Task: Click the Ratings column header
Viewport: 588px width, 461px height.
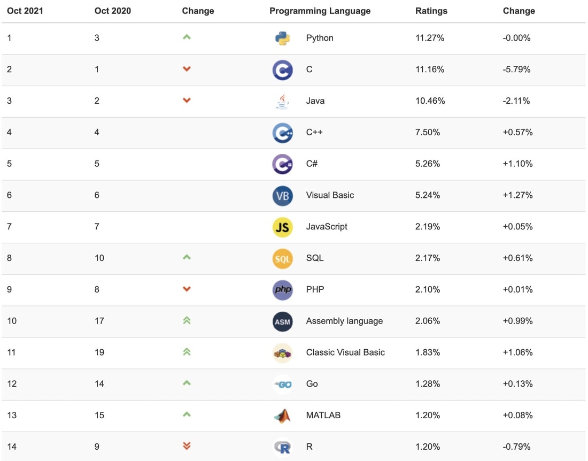Action: point(431,11)
